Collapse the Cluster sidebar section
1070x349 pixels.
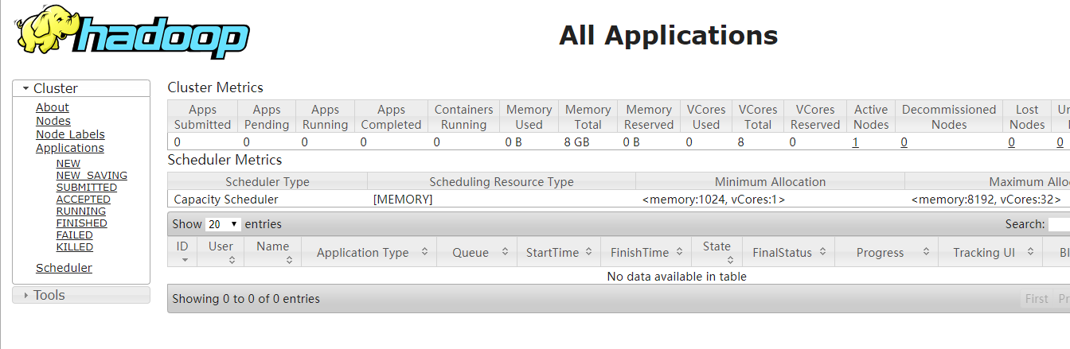[x=81, y=88]
